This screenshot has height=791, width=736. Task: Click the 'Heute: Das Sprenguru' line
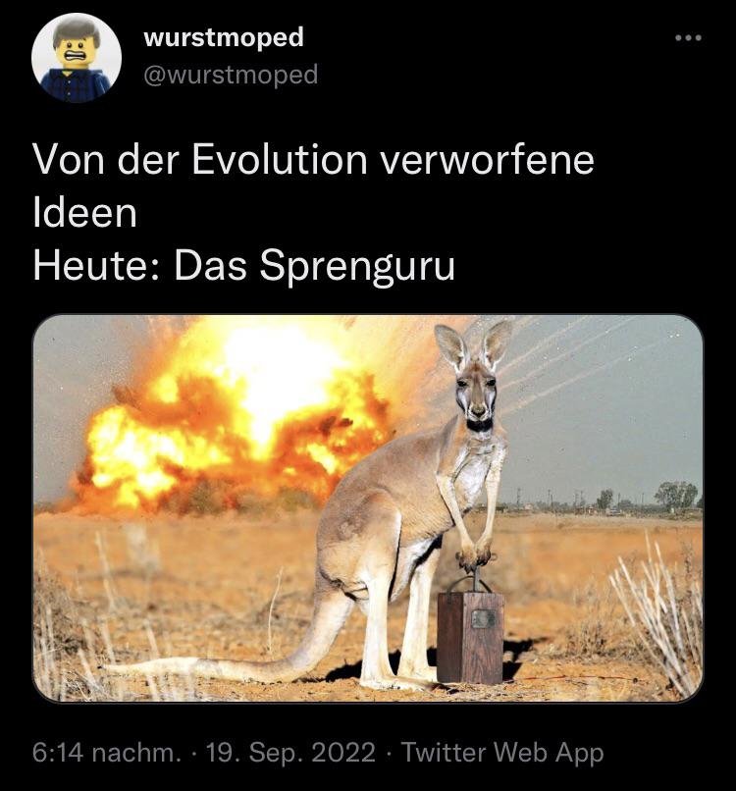[x=244, y=266]
